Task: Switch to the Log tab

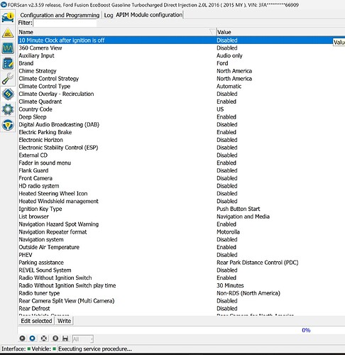Action: (109, 15)
